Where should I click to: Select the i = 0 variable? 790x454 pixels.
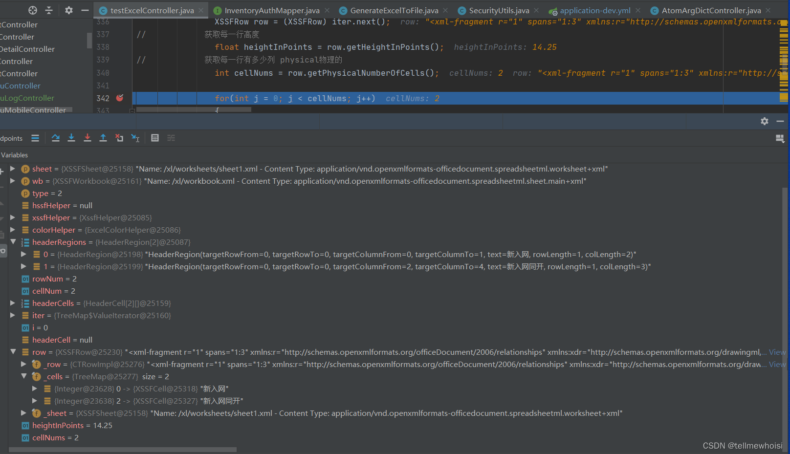click(x=40, y=327)
